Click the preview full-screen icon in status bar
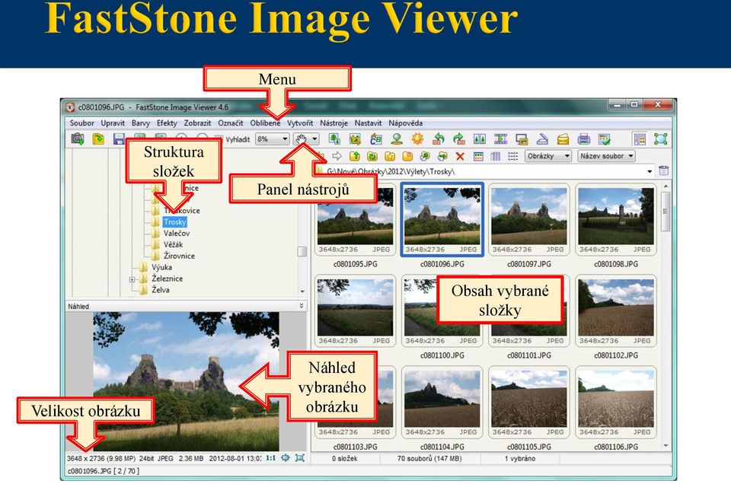Viewport: 731px width, 484px height. 300,458
